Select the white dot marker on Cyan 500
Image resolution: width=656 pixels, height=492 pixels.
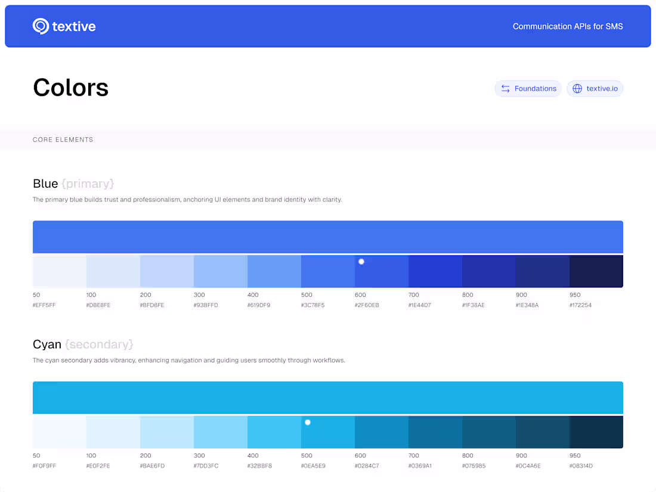pyautogui.click(x=308, y=422)
